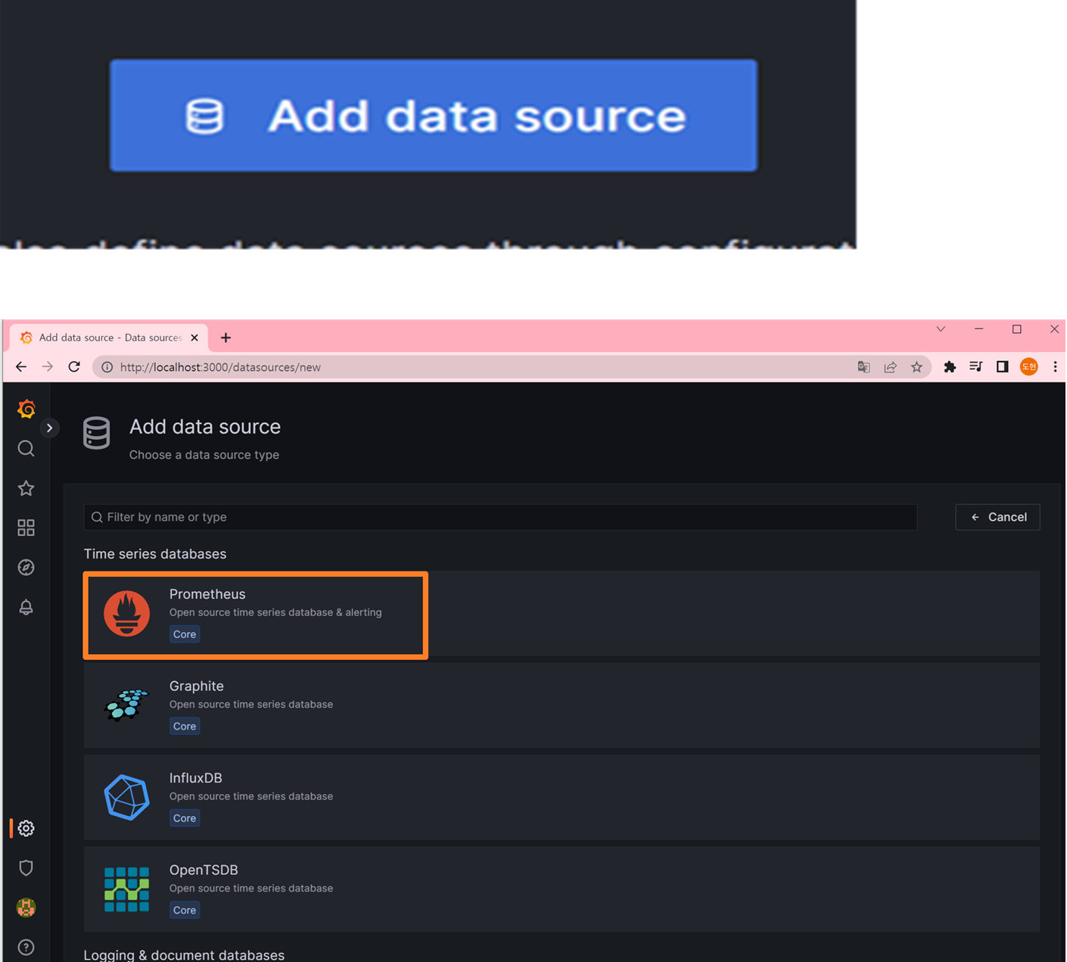Click the Core badge under Prometheus
The image size is (1067, 962).
point(185,634)
